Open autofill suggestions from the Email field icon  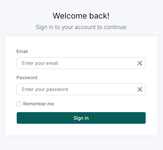(140, 63)
